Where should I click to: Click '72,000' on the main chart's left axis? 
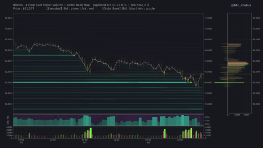[8, 18]
